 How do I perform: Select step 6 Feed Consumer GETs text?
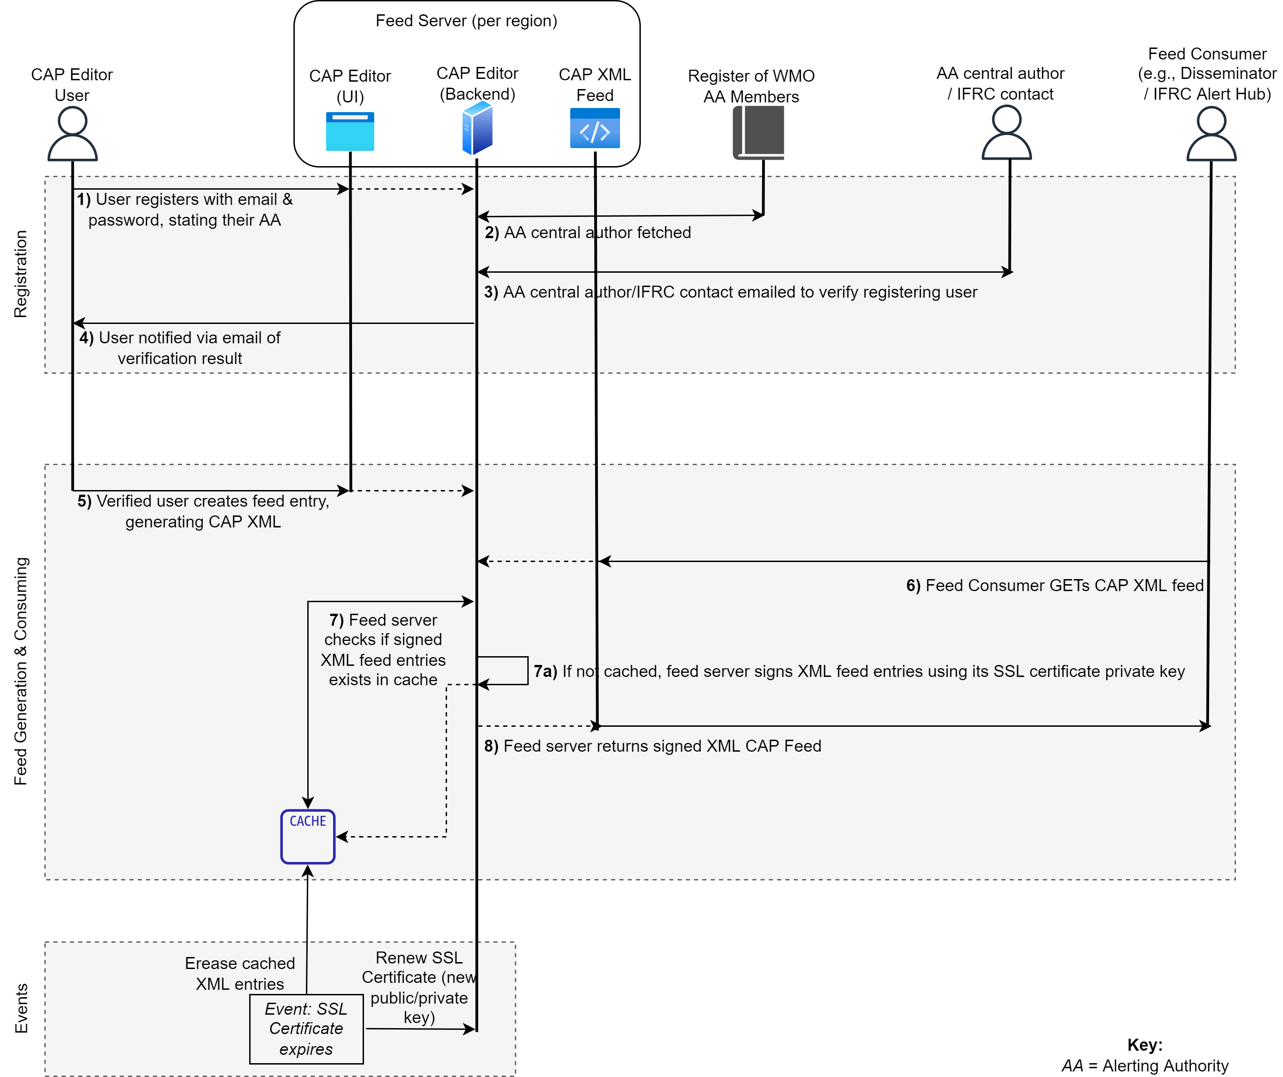(1055, 585)
